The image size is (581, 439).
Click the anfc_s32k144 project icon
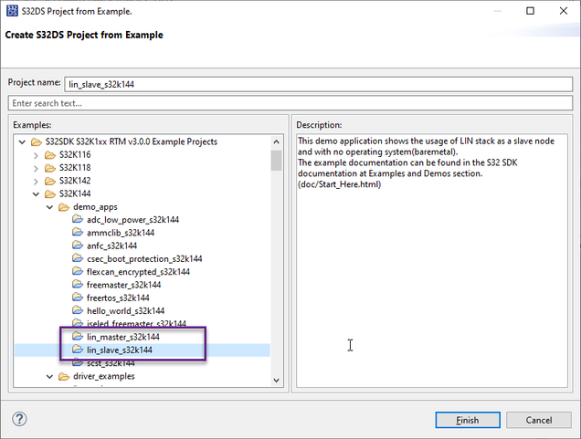click(x=78, y=246)
